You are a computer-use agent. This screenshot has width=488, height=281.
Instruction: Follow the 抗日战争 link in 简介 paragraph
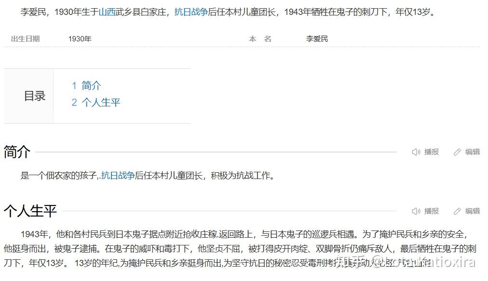pyautogui.click(x=118, y=176)
